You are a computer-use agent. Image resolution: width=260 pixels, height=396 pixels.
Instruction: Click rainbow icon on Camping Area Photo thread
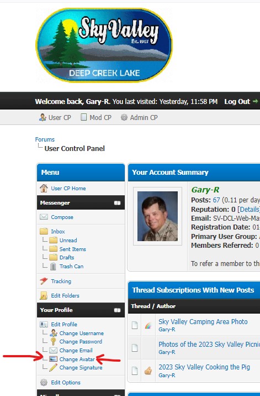pyautogui.click(x=148, y=326)
